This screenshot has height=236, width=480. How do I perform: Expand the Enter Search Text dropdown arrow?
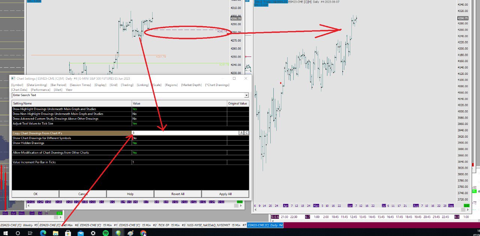click(x=246, y=95)
